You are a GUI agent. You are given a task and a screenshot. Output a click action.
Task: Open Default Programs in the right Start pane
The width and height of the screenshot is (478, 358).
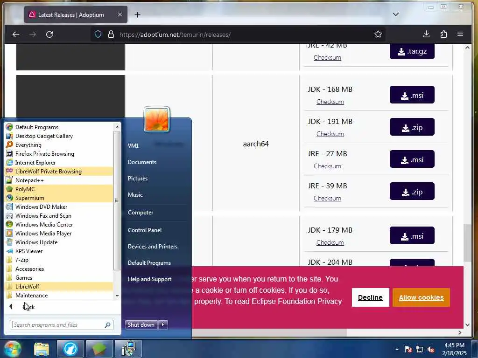click(149, 262)
